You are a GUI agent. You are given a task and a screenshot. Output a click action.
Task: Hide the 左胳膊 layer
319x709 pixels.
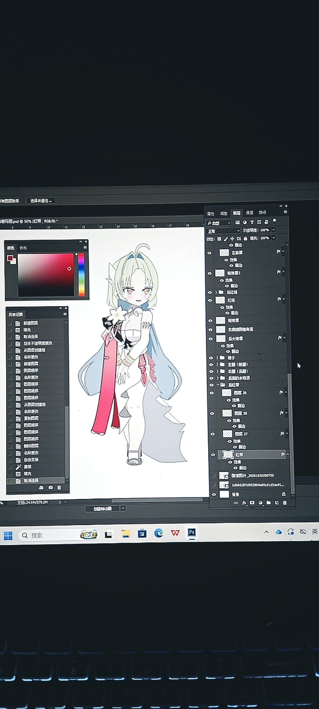(209, 253)
